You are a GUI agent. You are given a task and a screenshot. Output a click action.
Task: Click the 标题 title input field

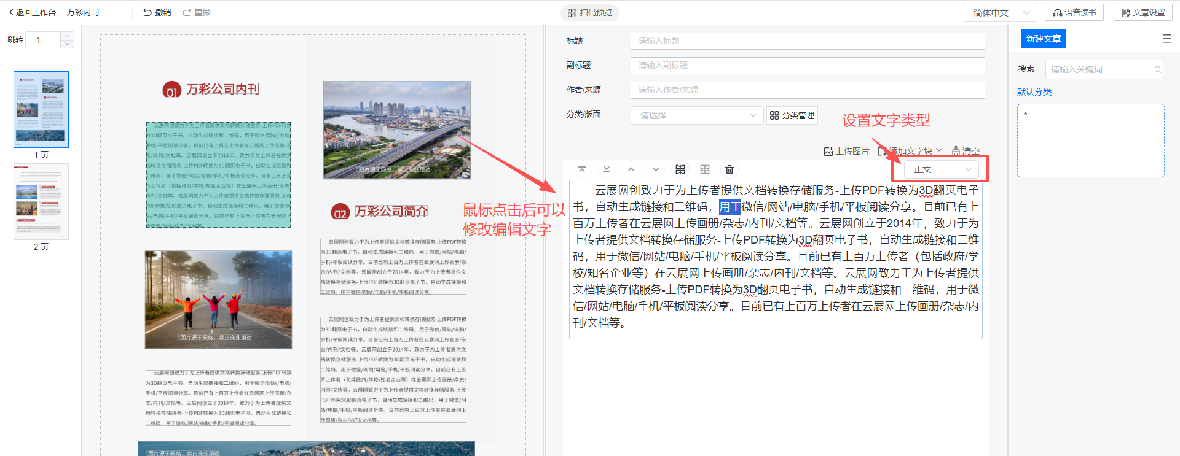(807, 41)
